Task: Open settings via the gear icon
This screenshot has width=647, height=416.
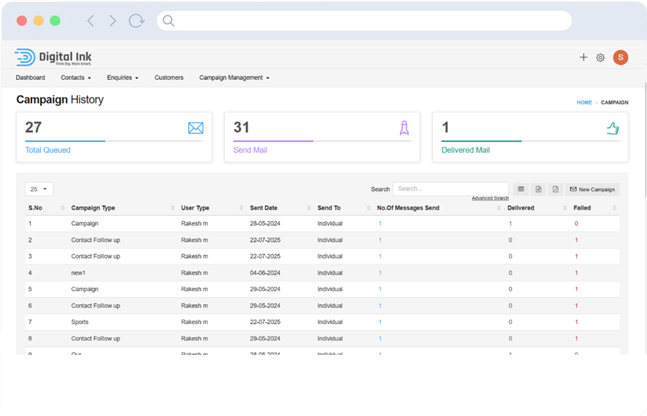Action: pos(600,58)
